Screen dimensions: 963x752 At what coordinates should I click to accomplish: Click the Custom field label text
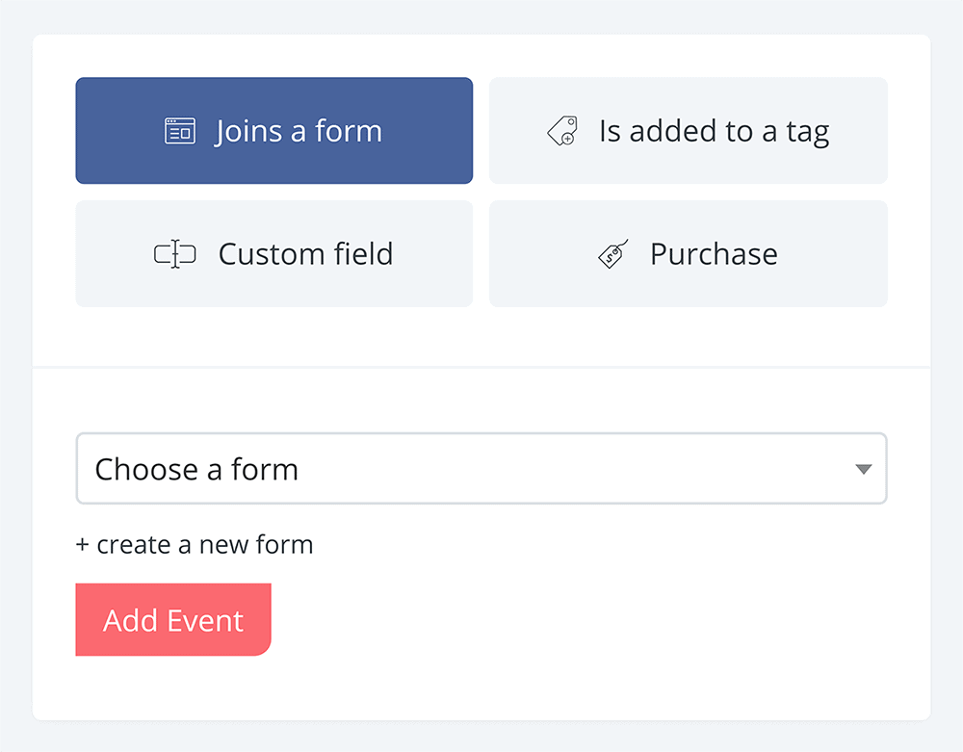coord(306,253)
